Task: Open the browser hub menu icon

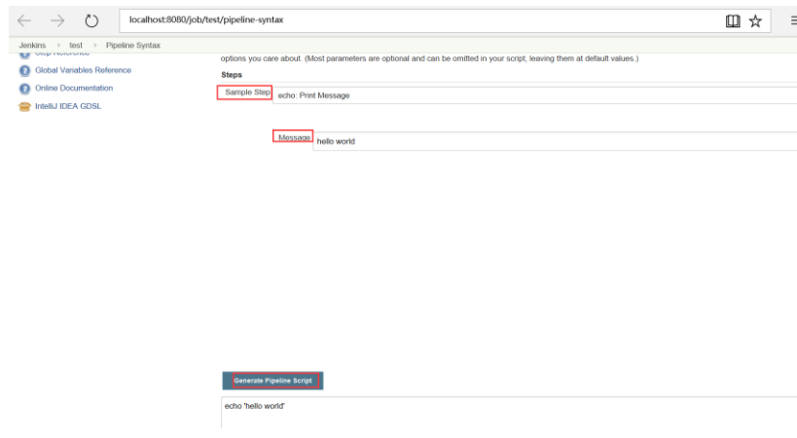Action: point(793,20)
